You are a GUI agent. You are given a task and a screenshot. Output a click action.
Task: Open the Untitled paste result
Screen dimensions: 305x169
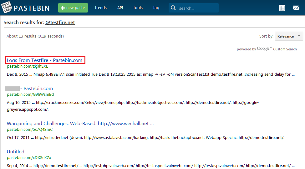point(16,152)
